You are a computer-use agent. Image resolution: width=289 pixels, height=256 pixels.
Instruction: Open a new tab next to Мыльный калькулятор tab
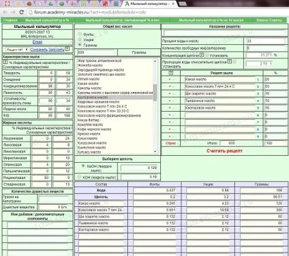point(182,4)
